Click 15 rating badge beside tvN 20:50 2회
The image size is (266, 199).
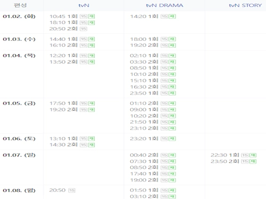pyautogui.click(x=84, y=29)
